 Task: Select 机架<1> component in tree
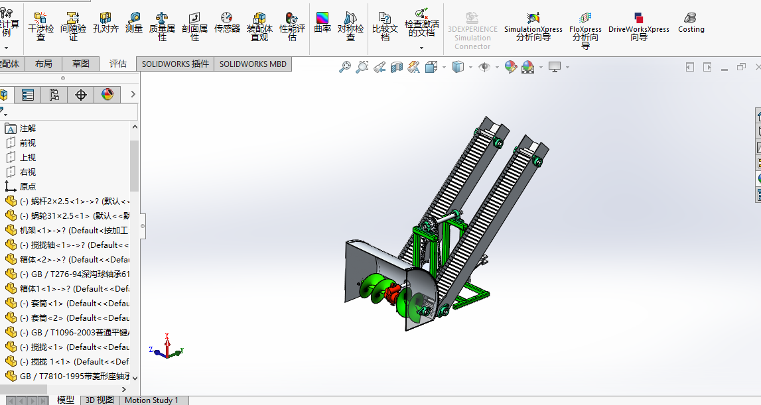(67, 231)
